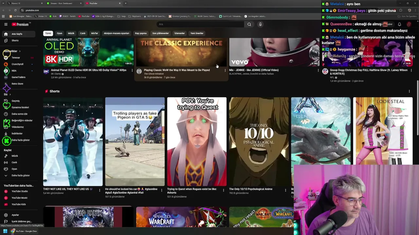The height and width of the screenshot is (235, 419).
Task: Click the YouTube Premium logo
Action: click(x=20, y=24)
